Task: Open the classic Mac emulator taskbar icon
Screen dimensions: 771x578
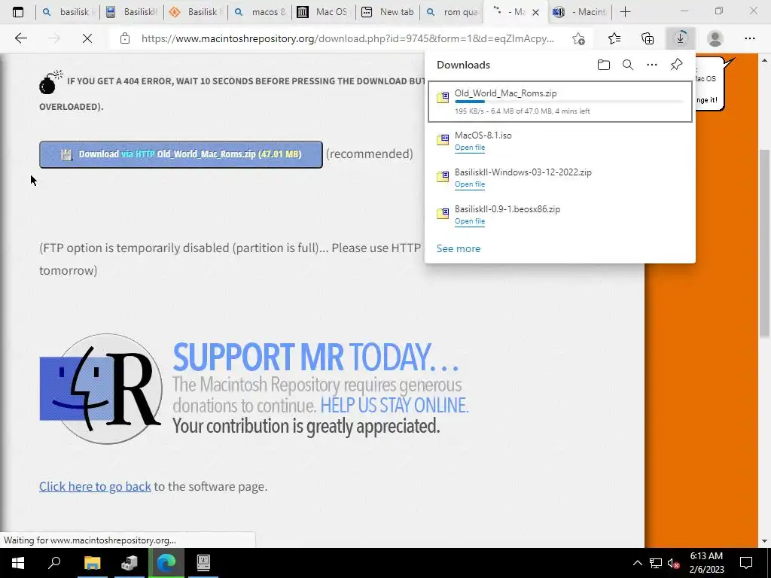Action: pyautogui.click(x=203, y=563)
